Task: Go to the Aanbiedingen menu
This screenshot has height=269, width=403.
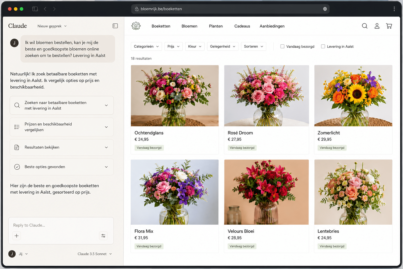Action: (x=272, y=26)
